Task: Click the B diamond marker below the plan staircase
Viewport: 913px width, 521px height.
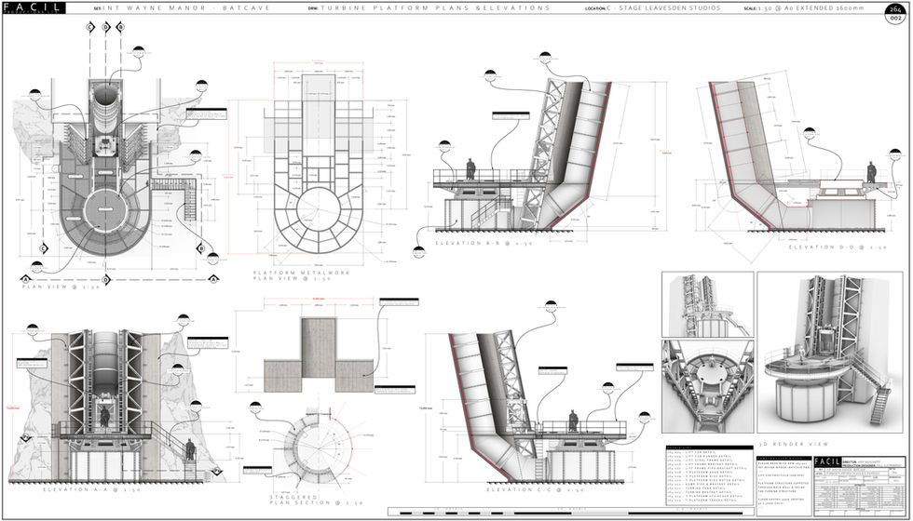Action: pyautogui.click(x=200, y=247)
